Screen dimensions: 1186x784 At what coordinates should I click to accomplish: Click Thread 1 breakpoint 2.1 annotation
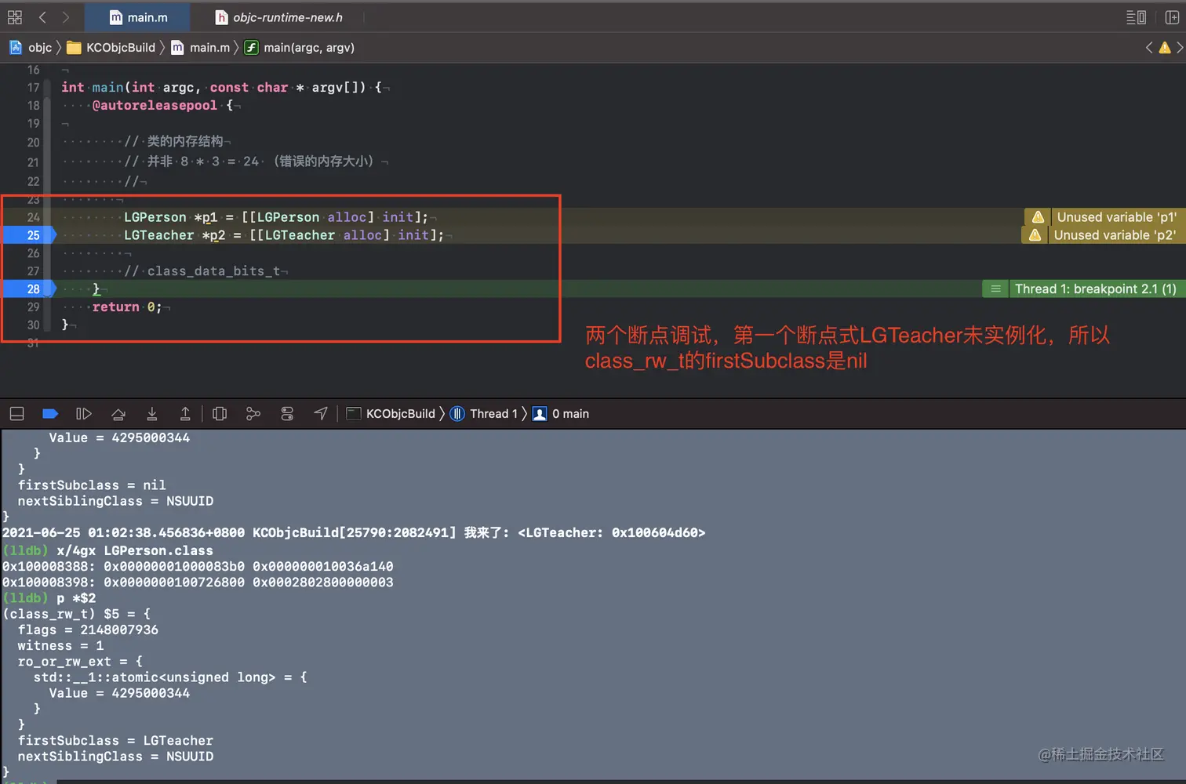tap(1084, 289)
